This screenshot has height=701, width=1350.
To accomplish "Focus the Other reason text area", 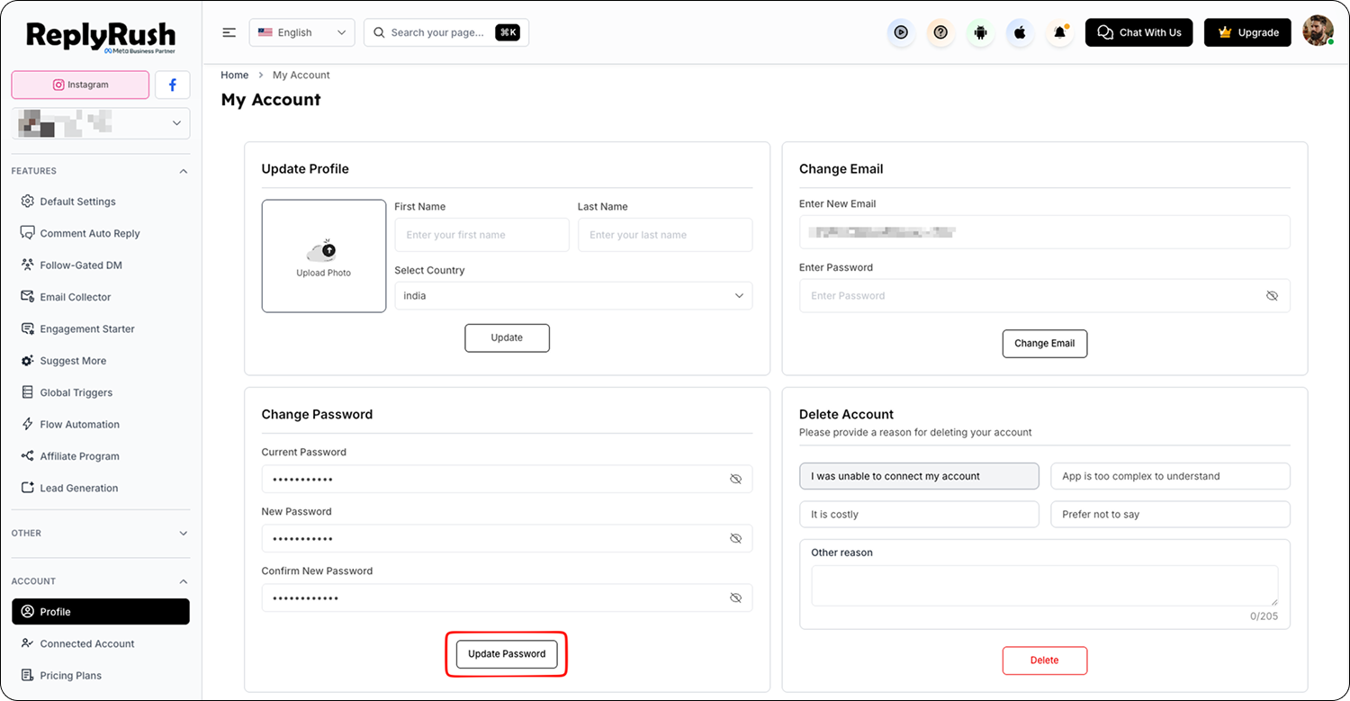I will coord(1044,586).
